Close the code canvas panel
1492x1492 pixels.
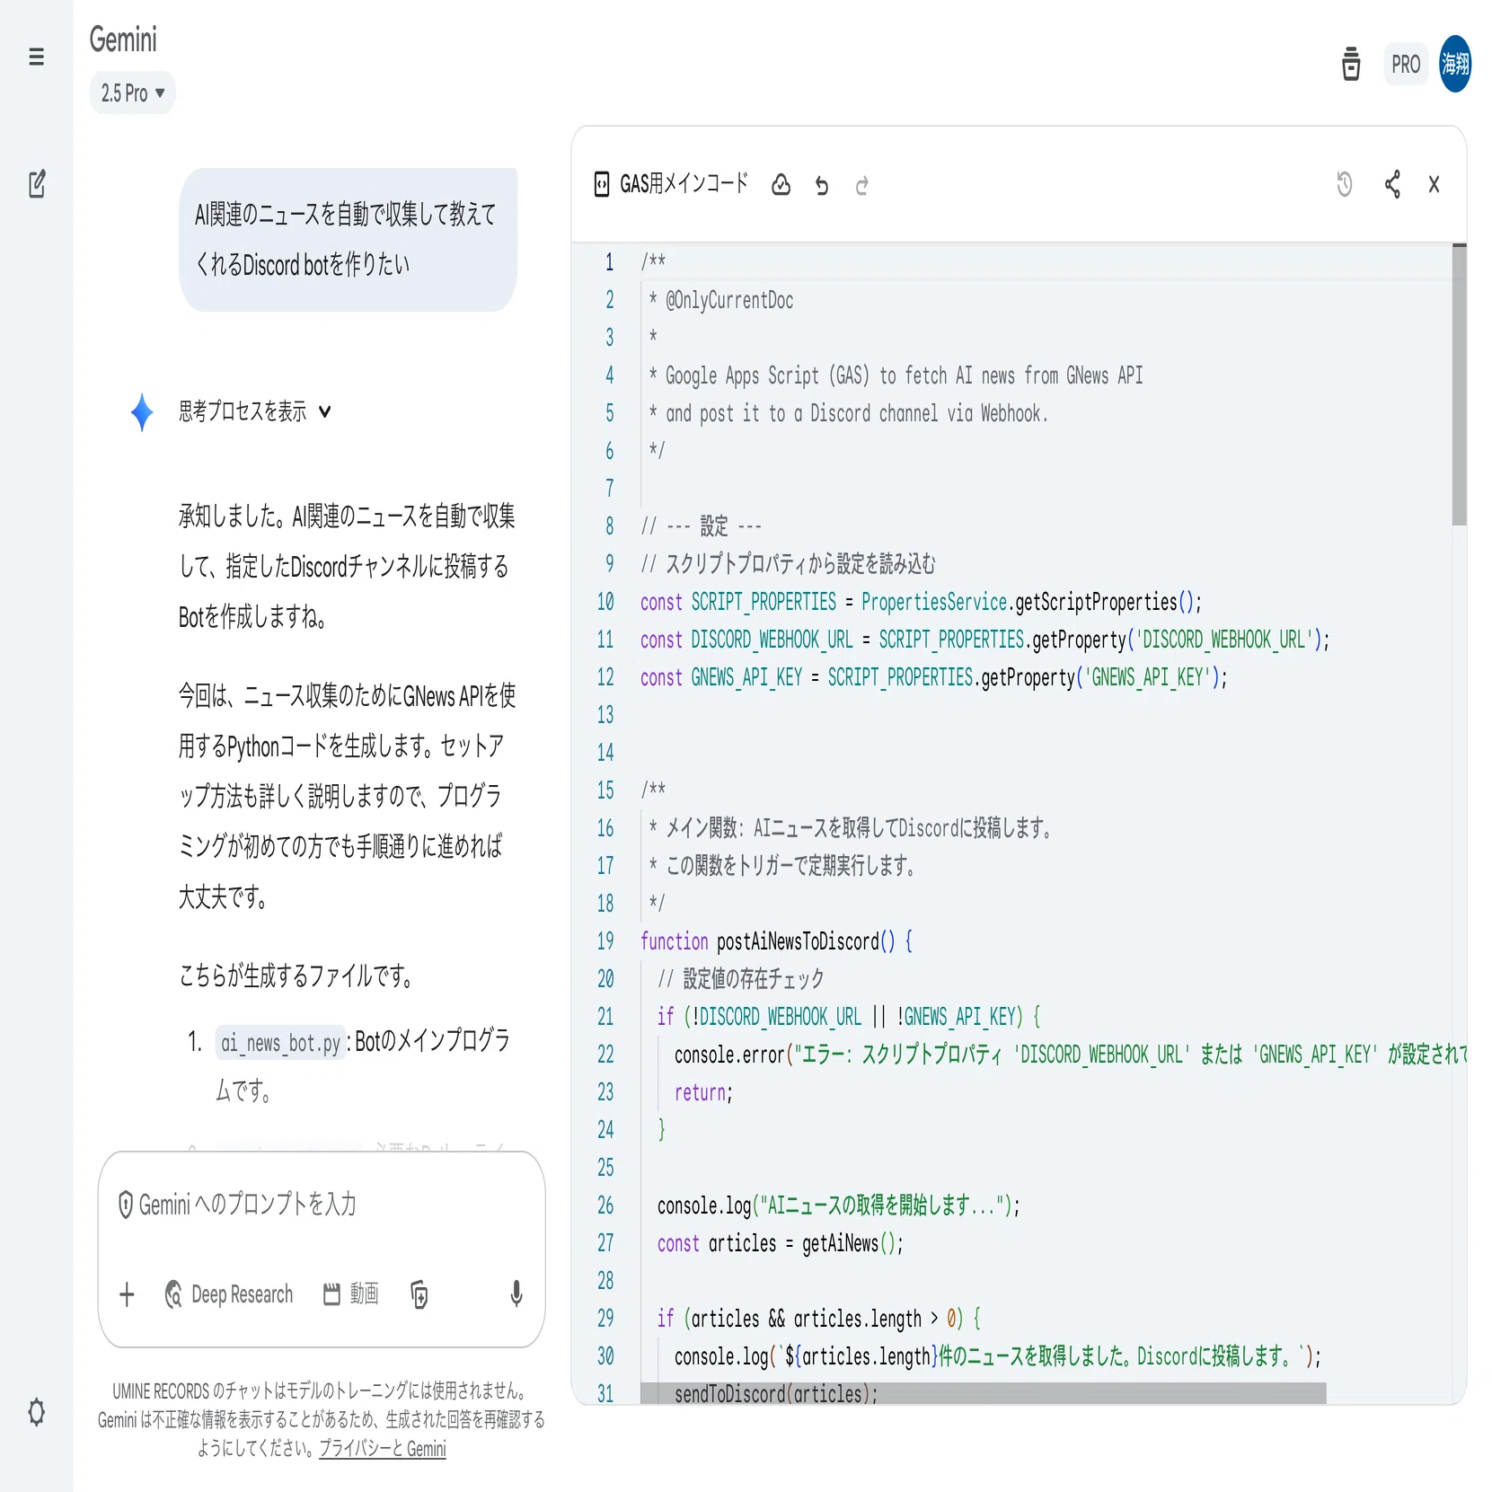[x=1434, y=184]
